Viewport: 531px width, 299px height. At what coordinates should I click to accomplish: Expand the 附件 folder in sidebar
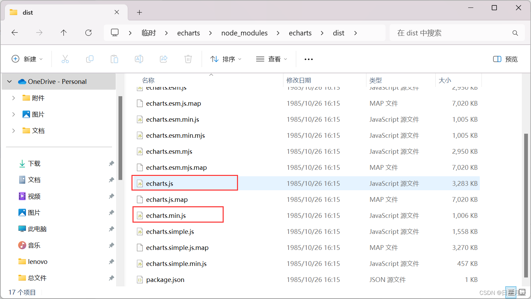13,98
